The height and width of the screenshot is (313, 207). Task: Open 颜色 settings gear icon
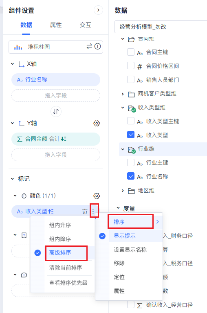pyautogui.click(x=97, y=196)
